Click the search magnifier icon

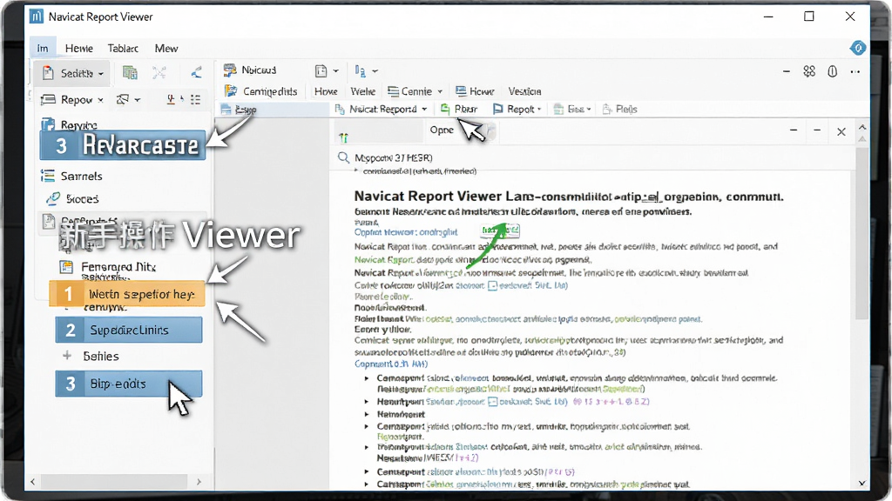[343, 157]
